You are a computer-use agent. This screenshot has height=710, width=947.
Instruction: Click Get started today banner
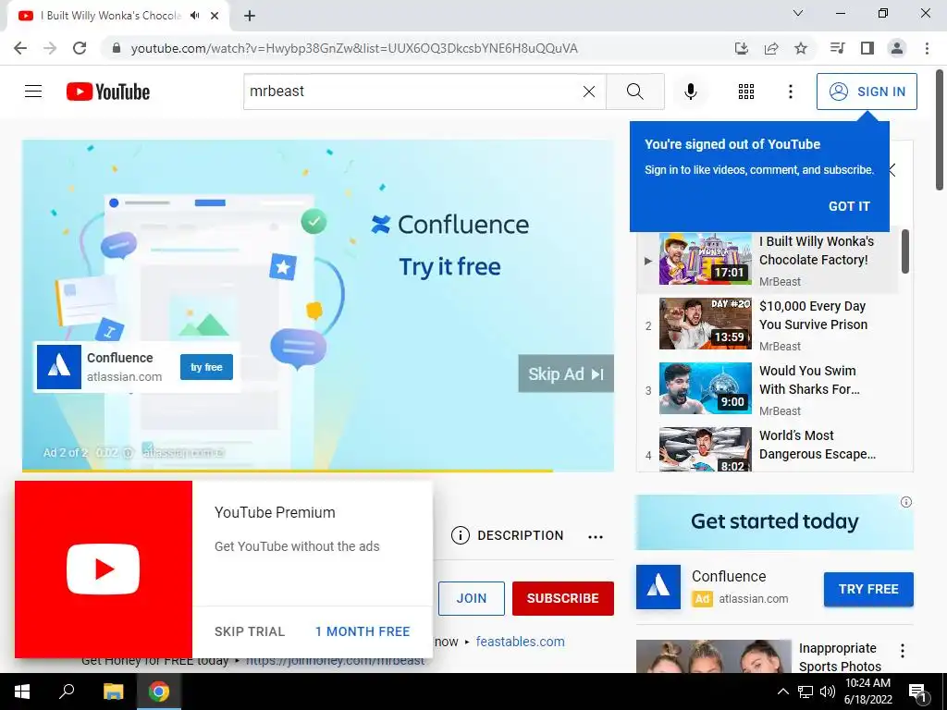pos(774,521)
